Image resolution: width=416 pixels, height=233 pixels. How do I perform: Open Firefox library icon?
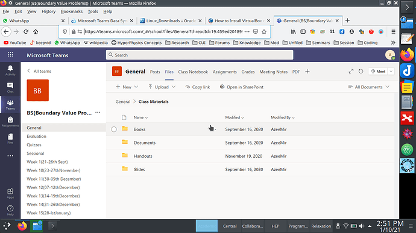[293, 31]
